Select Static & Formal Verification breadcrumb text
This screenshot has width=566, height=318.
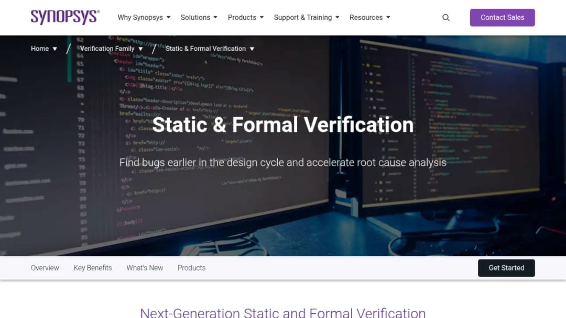point(205,49)
